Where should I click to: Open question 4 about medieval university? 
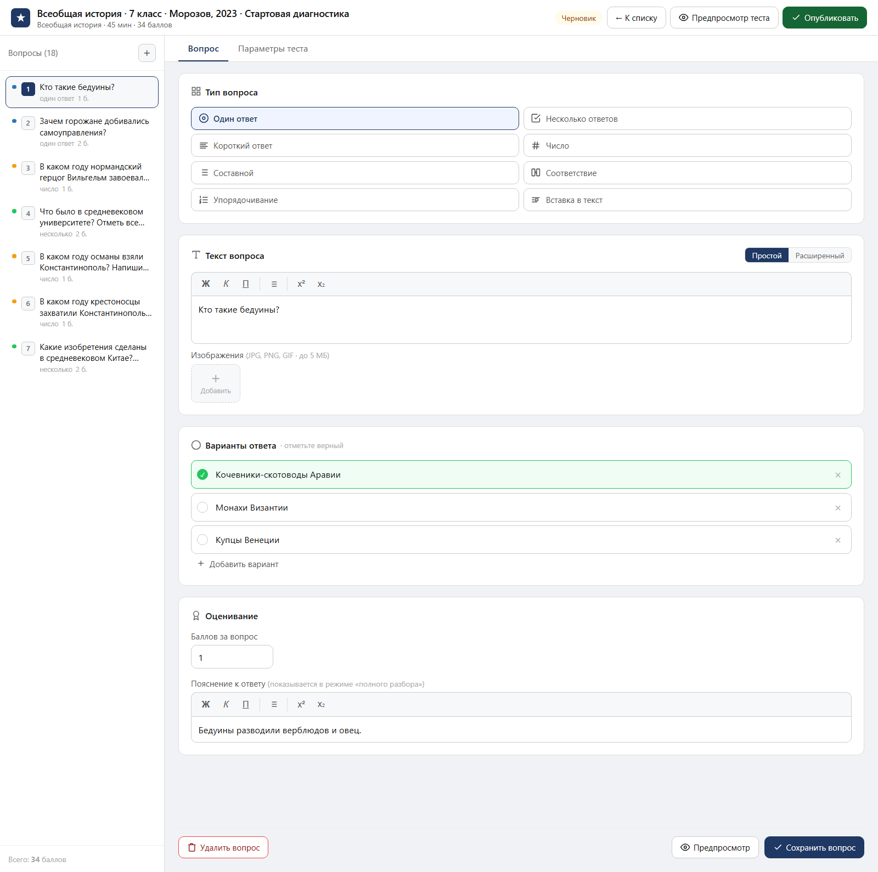pyautogui.click(x=82, y=222)
